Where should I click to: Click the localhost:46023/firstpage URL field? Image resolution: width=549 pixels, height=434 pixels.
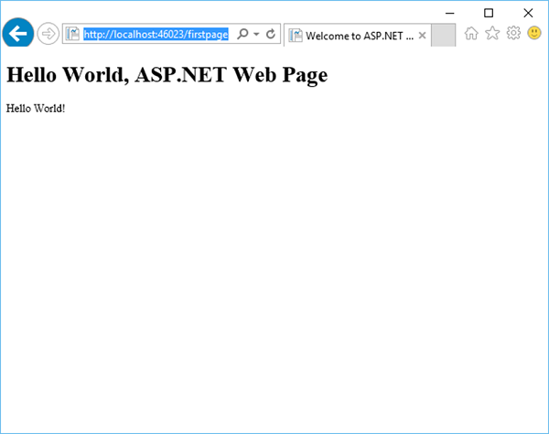[156, 35]
